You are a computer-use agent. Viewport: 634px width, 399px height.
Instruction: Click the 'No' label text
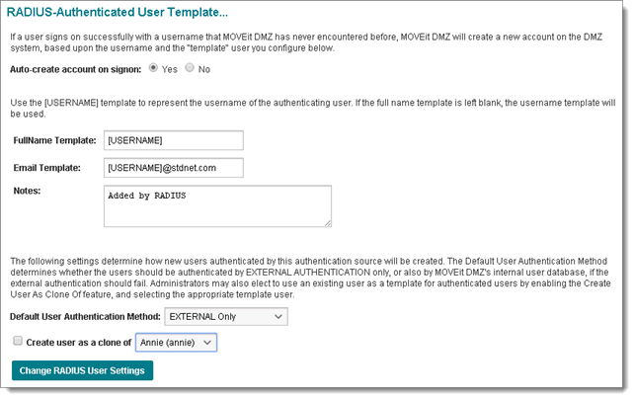coord(204,69)
